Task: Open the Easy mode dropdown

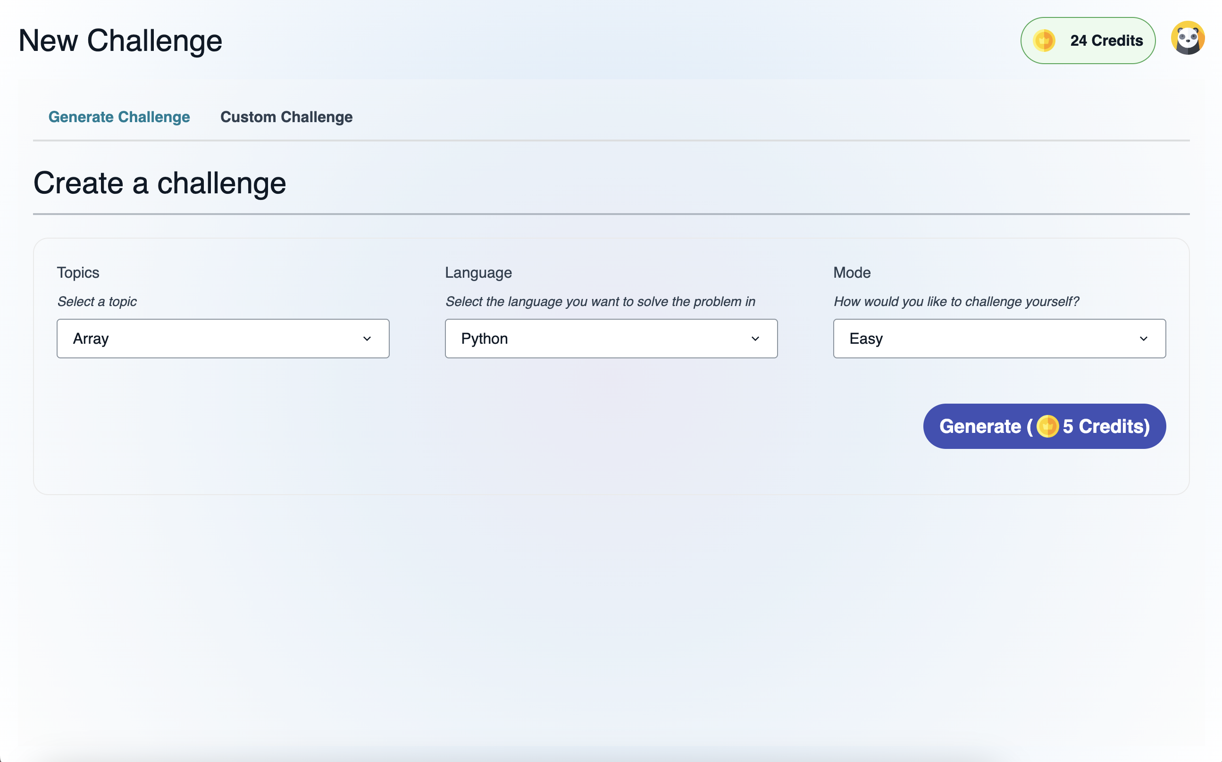Action: [999, 339]
